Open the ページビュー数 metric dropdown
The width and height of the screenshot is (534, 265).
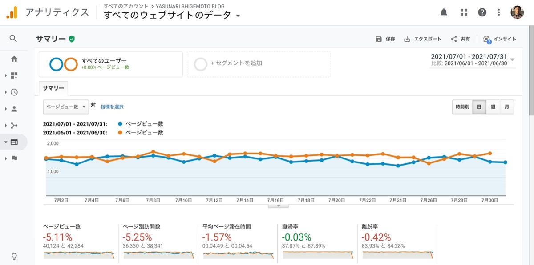[x=65, y=107]
